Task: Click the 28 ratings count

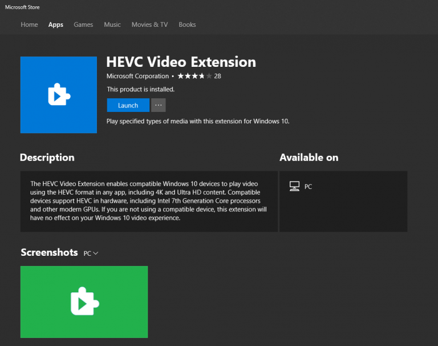Action: pos(218,76)
